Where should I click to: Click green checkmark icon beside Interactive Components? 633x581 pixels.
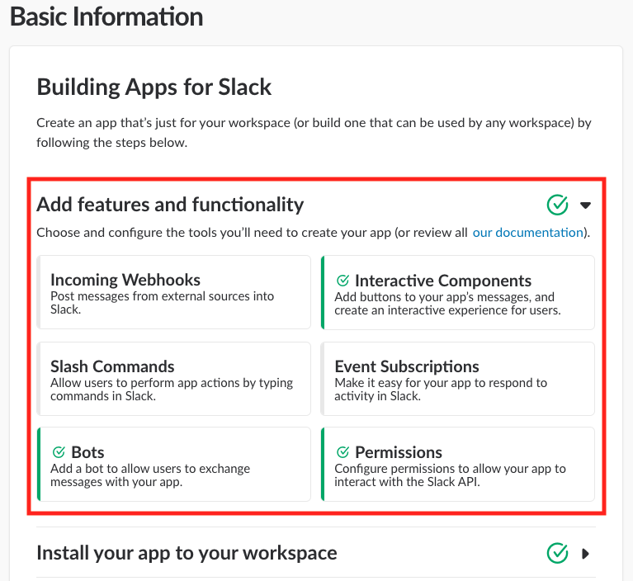coord(343,281)
